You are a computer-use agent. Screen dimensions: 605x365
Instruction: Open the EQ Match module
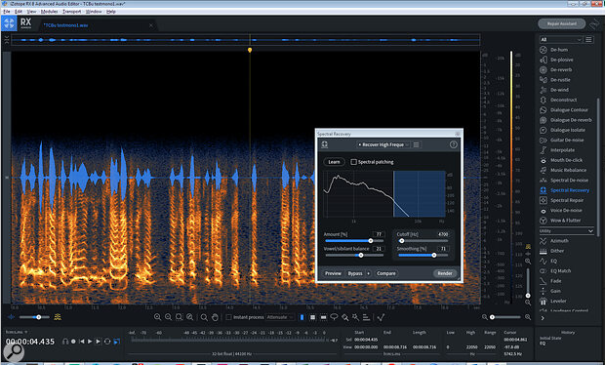tap(560, 271)
